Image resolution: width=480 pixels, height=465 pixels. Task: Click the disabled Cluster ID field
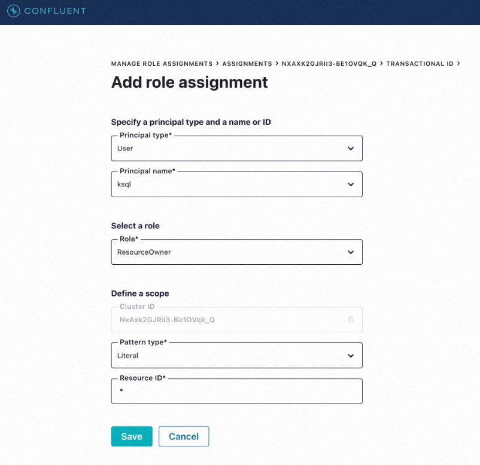tap(227, 320)
